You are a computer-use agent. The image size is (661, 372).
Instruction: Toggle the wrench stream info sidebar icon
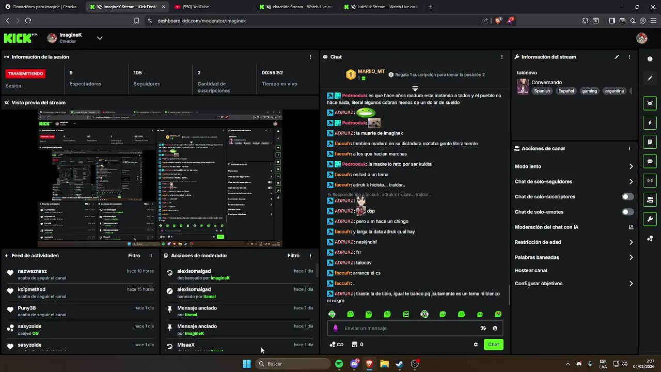650,219
